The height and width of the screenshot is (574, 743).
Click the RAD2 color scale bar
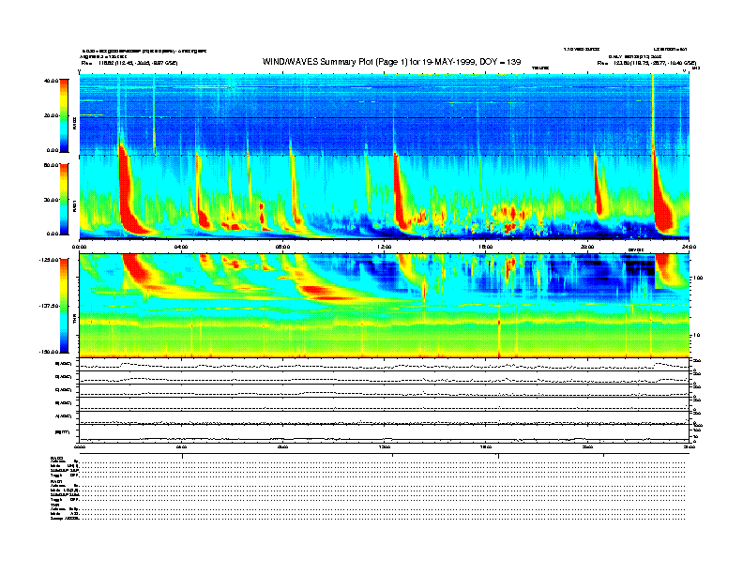click(x=64, y=115)
